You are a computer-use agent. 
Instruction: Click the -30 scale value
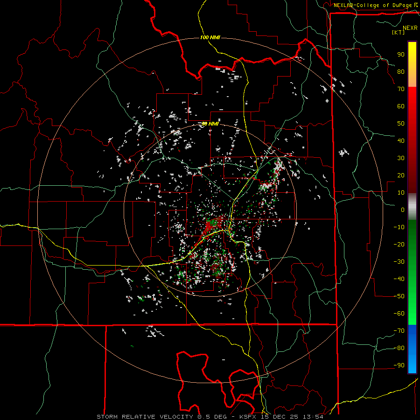399,262
